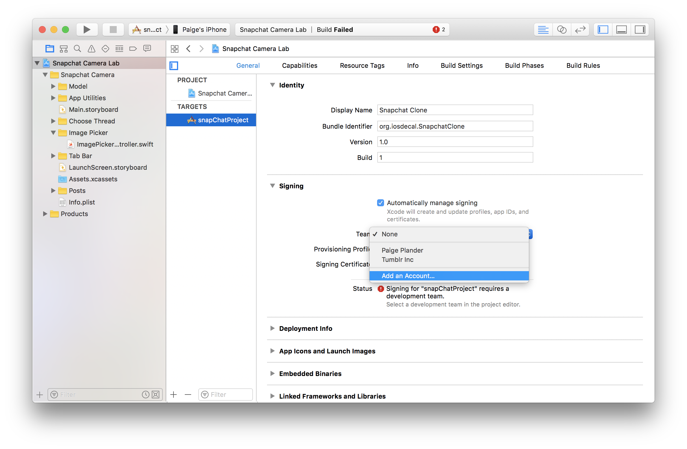Expand the App Utilities folder
This screenshot has width=687, height=449.
pyautogui.click(x=53, y=98)
